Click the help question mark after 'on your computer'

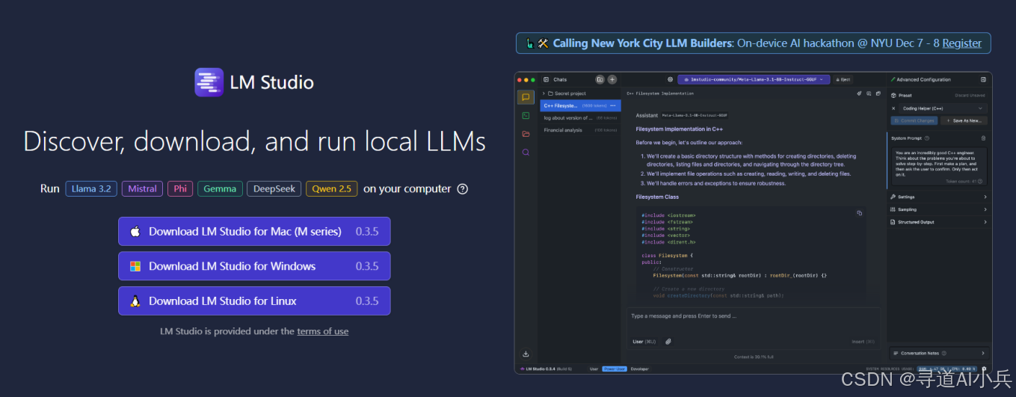click(462, 188)
